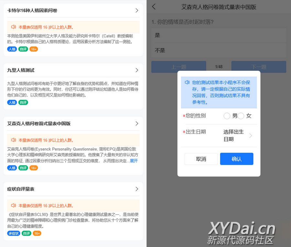The height and width of the screenshot is (247, 291).
Task: Select 女 gender radio button
Action: [x=241, y=116]
